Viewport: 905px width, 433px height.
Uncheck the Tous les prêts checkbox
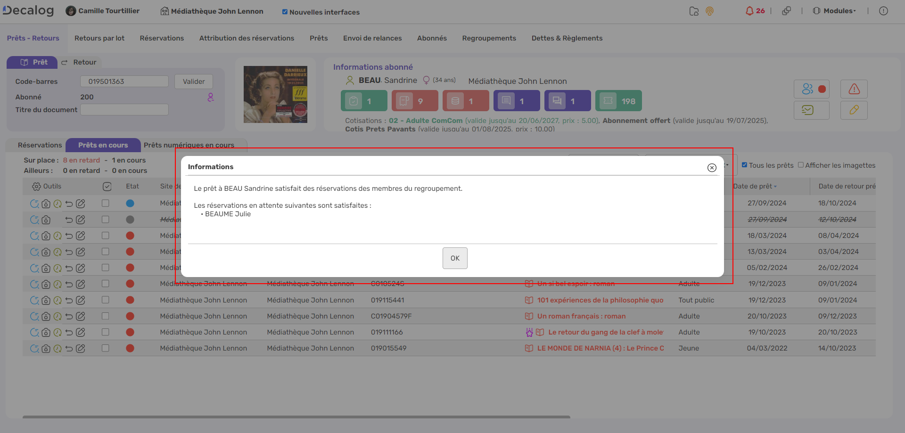pyautogui.click(x=744, y=165)
